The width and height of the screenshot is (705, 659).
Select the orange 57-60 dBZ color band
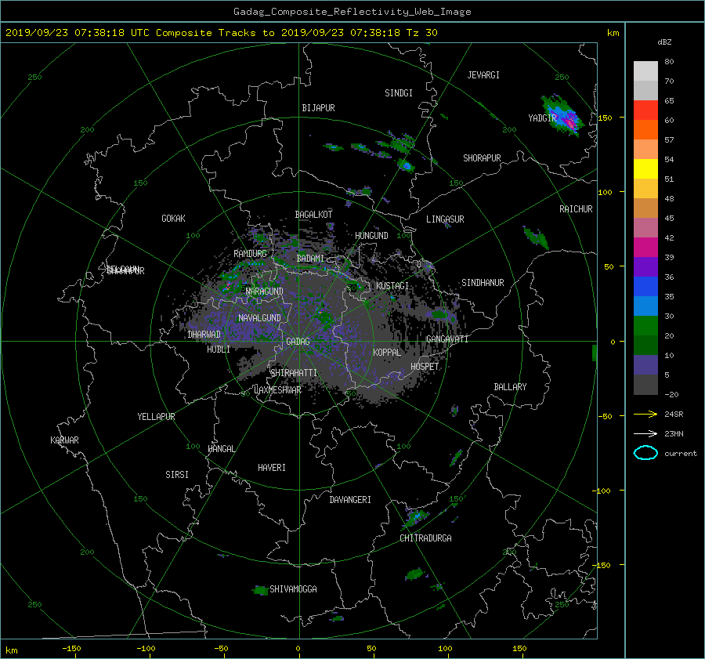645,130
